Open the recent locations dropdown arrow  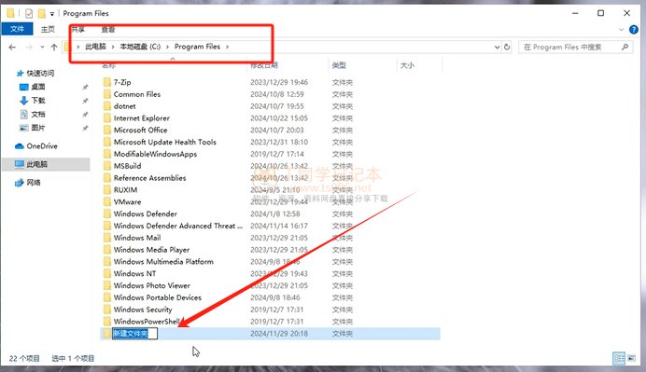[42, 48]
